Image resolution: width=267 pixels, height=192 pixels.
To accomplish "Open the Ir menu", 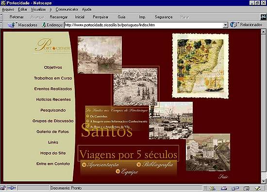I will [51, 9].
